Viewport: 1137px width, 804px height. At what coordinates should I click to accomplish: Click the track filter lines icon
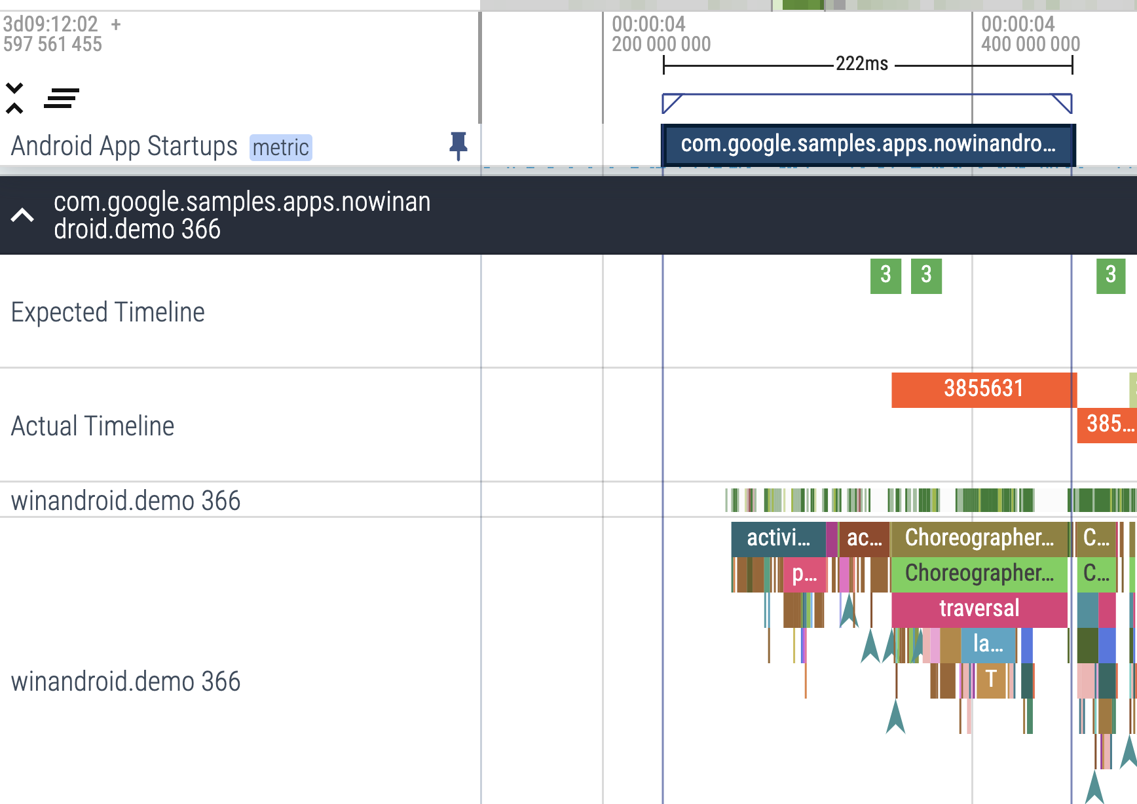click(61, 98)
